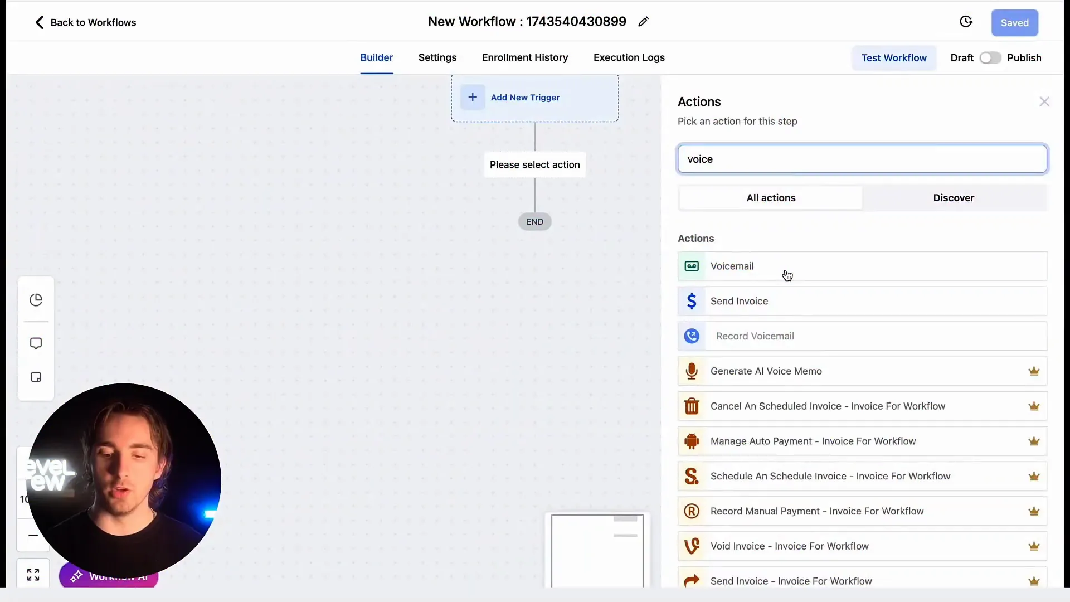Open the stats pie chart icon in left toolbar
Screen dimensions: 1070x602
coord(36,300)
